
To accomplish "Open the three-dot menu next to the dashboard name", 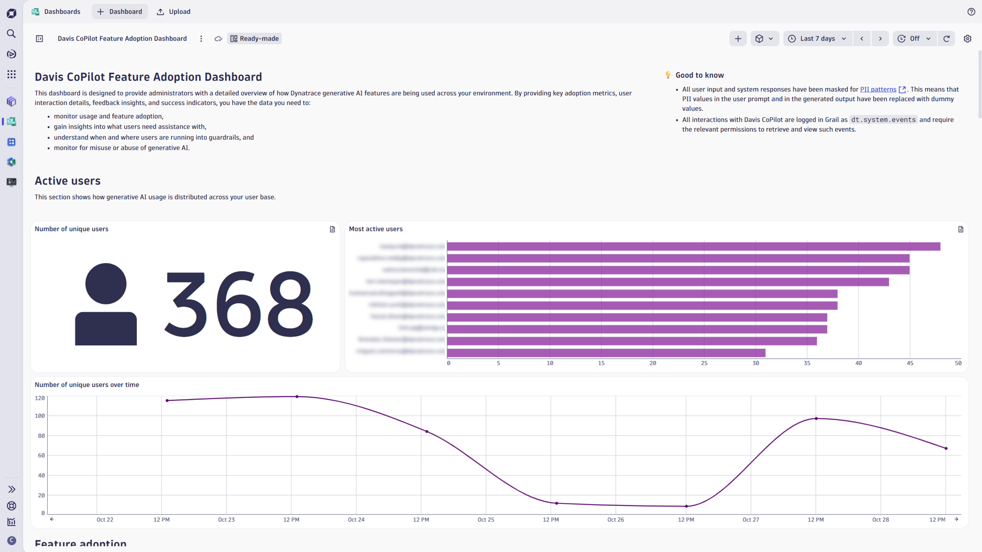I will tap(201, 38).
